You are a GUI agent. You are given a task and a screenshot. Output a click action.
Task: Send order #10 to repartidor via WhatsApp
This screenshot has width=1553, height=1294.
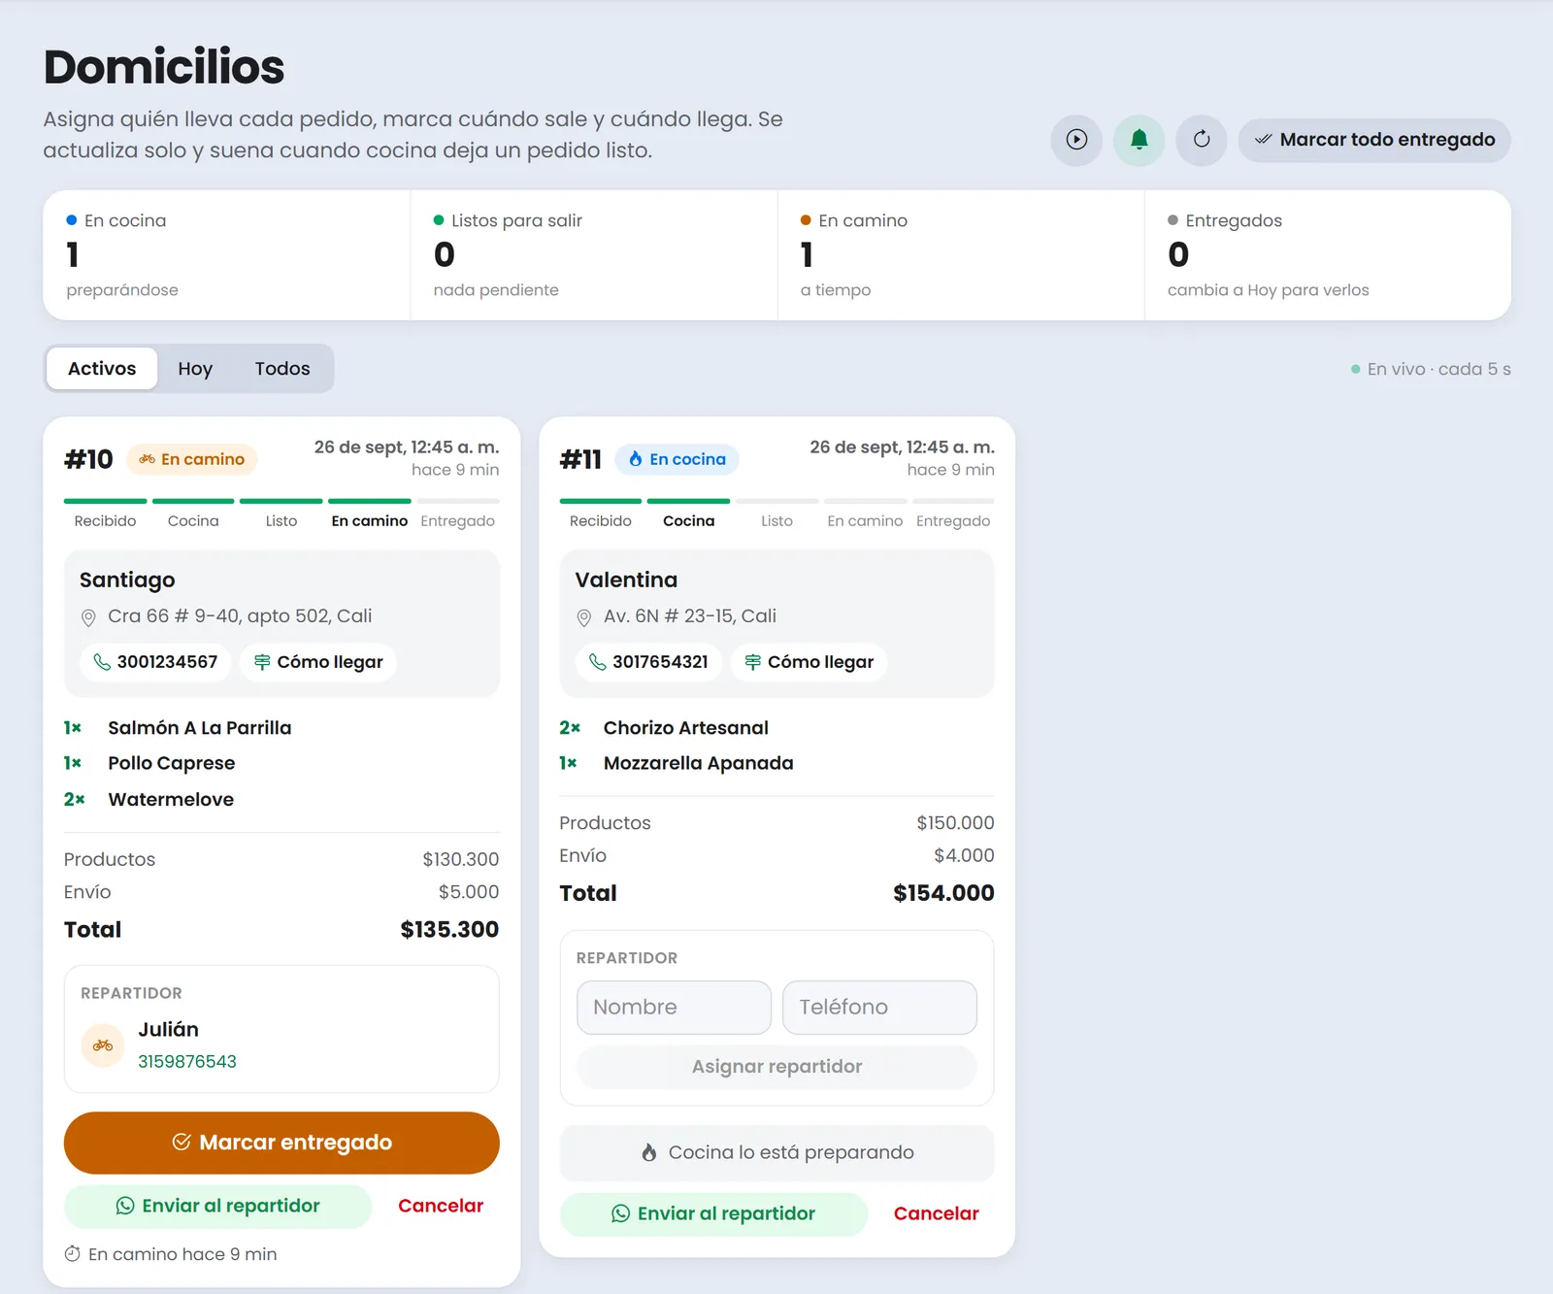tap(218, 1206)
